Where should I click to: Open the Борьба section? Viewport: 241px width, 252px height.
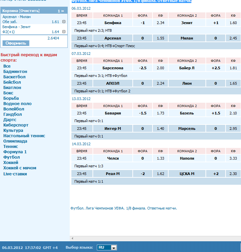[11, 98]
